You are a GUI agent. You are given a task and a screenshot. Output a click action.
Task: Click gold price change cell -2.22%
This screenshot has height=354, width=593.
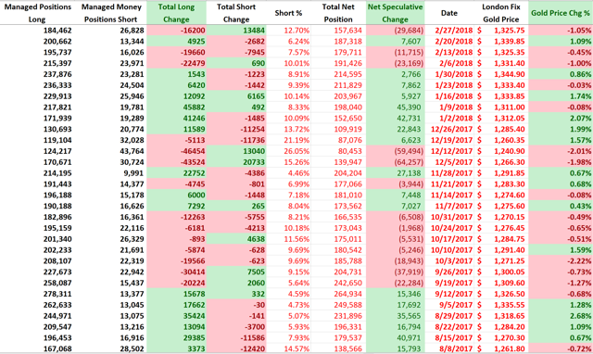pos(561,261)
